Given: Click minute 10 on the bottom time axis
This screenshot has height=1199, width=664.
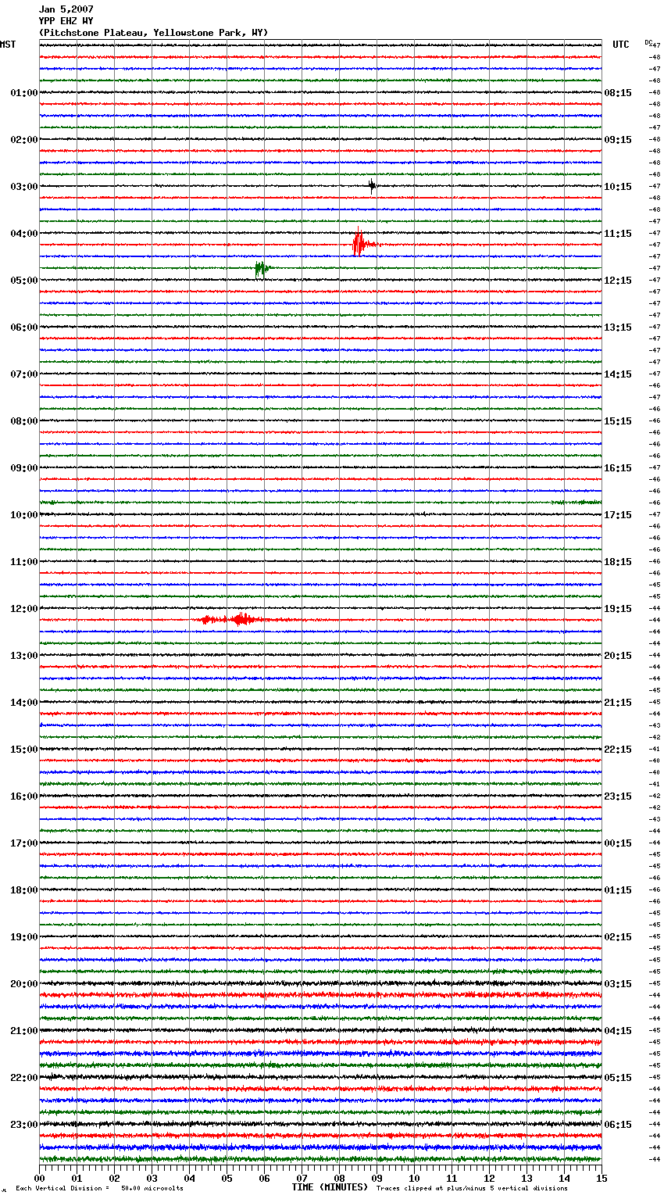Looking at the screenshot, I should pos(415,1178).
